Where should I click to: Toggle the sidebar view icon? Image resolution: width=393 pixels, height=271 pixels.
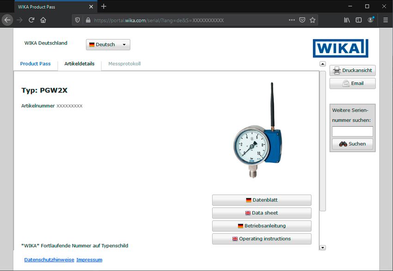point(358,20)
